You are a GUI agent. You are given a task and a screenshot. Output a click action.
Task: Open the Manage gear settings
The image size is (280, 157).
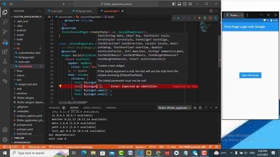(x=5, y=140)
